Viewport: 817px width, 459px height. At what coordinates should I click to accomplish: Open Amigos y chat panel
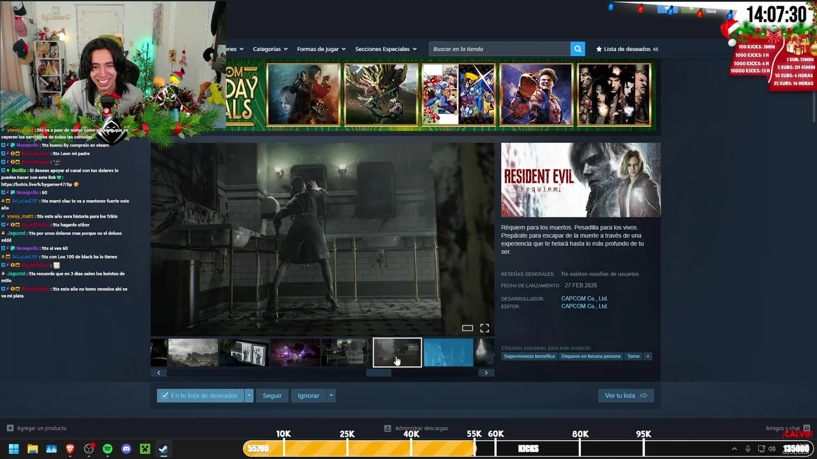point(788,428)
